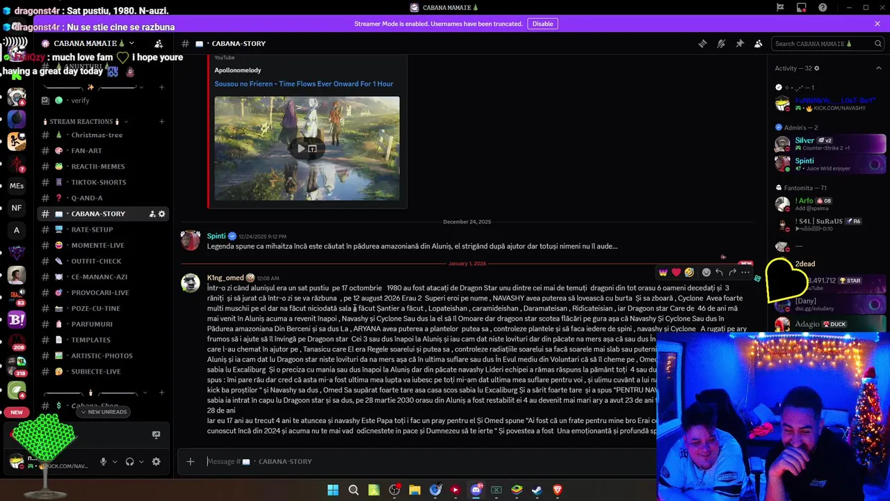Open the TEMPLATES channel
Image resolution: width=890 pixels, height=501 pixels.
tap(103, 340)
